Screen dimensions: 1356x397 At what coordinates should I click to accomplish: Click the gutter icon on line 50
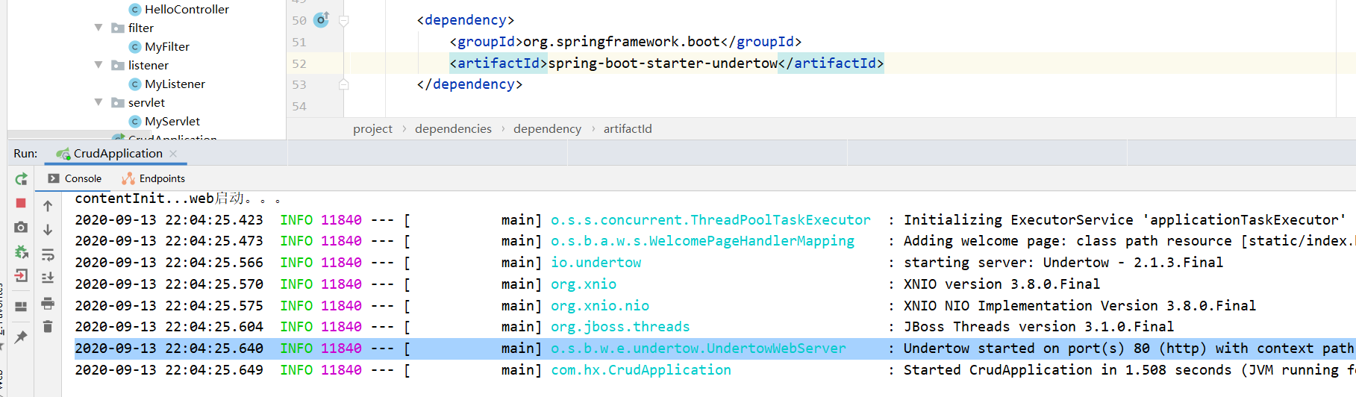pos(321,20)
